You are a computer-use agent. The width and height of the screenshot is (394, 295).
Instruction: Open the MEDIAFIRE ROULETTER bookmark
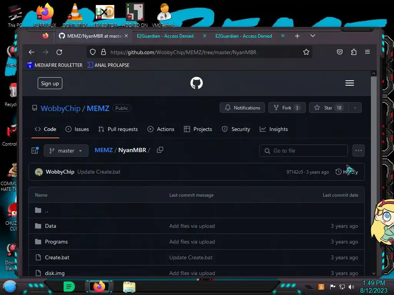coord(55,65)
